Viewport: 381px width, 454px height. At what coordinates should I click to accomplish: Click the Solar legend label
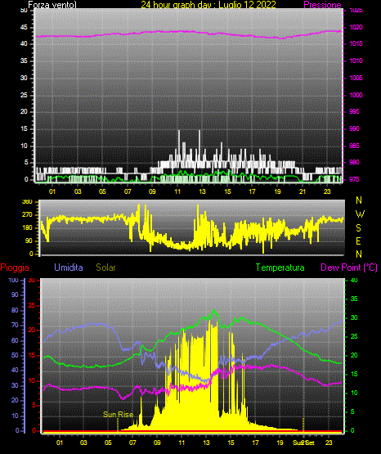[105, 267]
